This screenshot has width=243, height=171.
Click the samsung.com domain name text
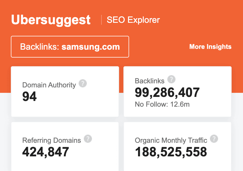[91, 47]
